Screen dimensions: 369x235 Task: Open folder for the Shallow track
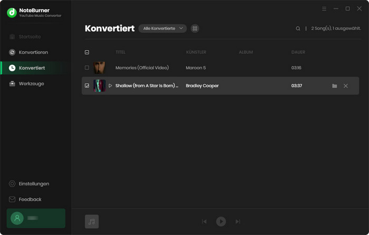(x=334, y=86)
